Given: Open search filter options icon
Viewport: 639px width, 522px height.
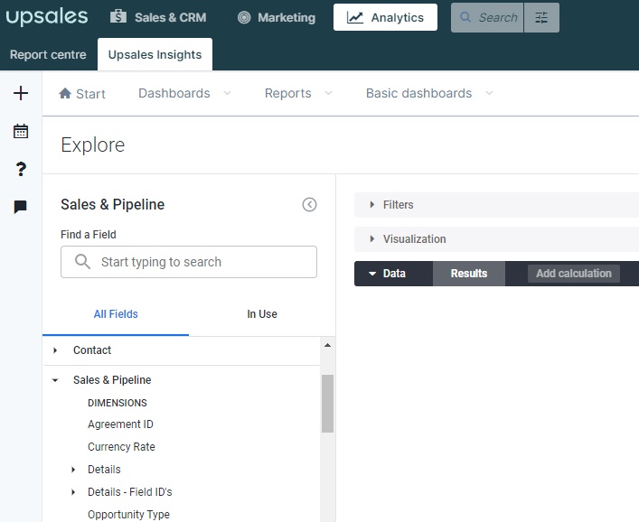Looking at the screenshot, I should coord(541,17).
